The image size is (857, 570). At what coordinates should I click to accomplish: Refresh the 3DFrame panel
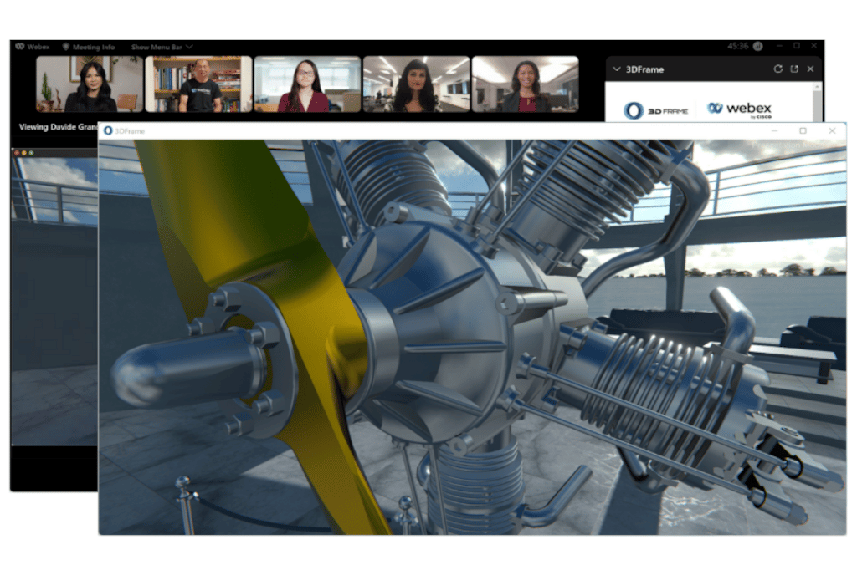778,69
